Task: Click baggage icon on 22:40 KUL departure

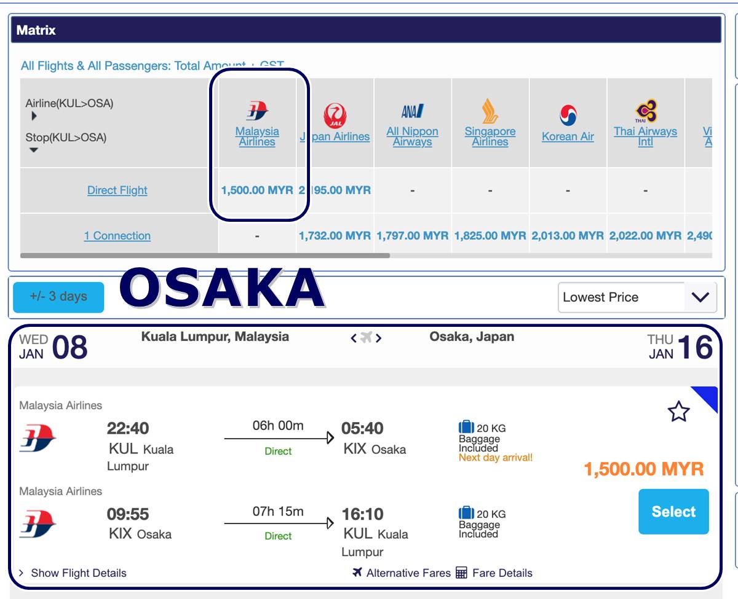Action: coord(466,428)
